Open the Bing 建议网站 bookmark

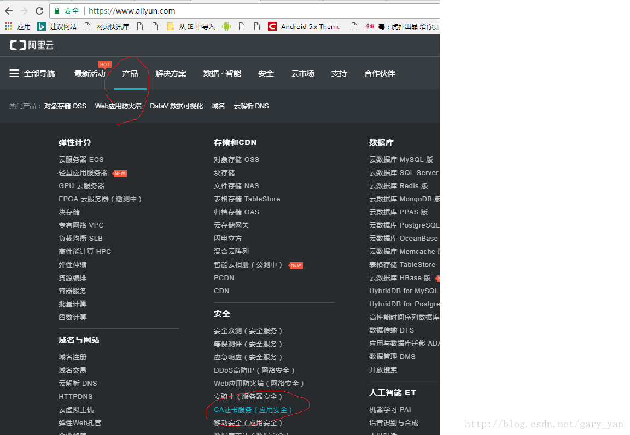57,26
